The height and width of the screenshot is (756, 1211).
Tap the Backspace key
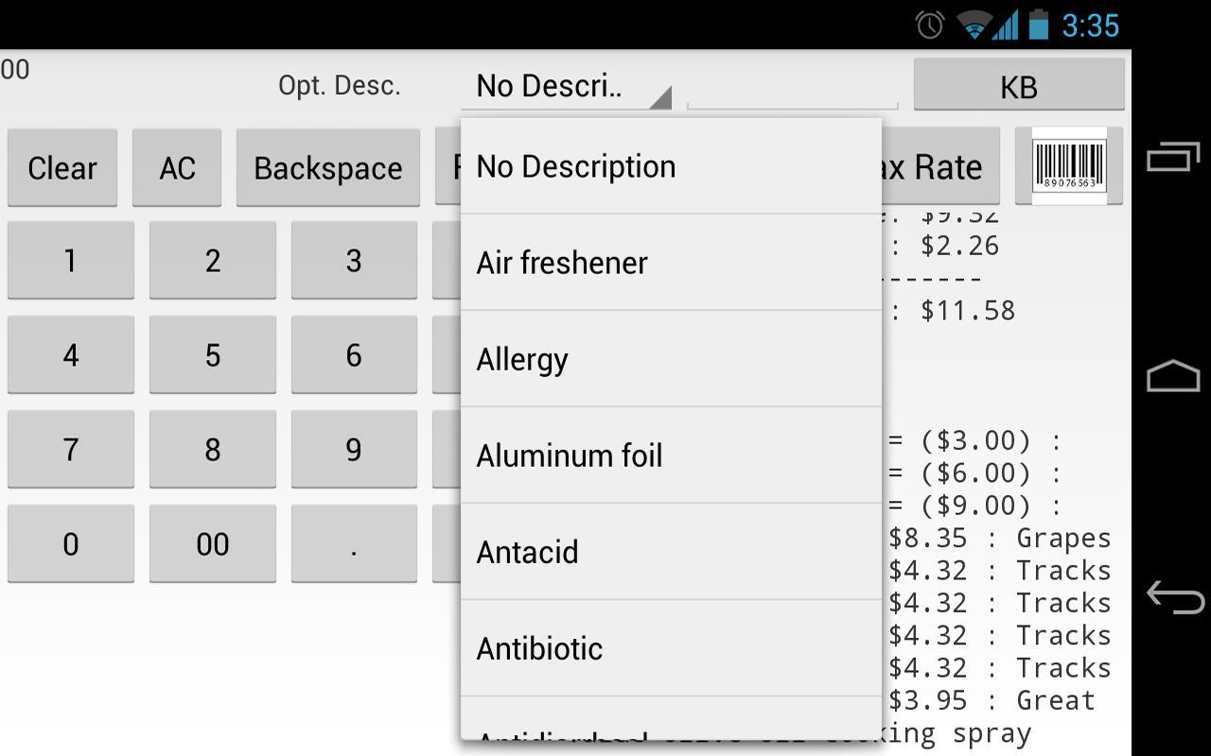pyautogui.click(x=327, y=167)
